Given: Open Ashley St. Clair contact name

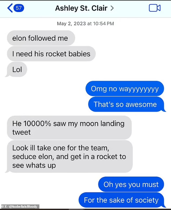Looking at the screenshot, I should click(x=81, y=8).
